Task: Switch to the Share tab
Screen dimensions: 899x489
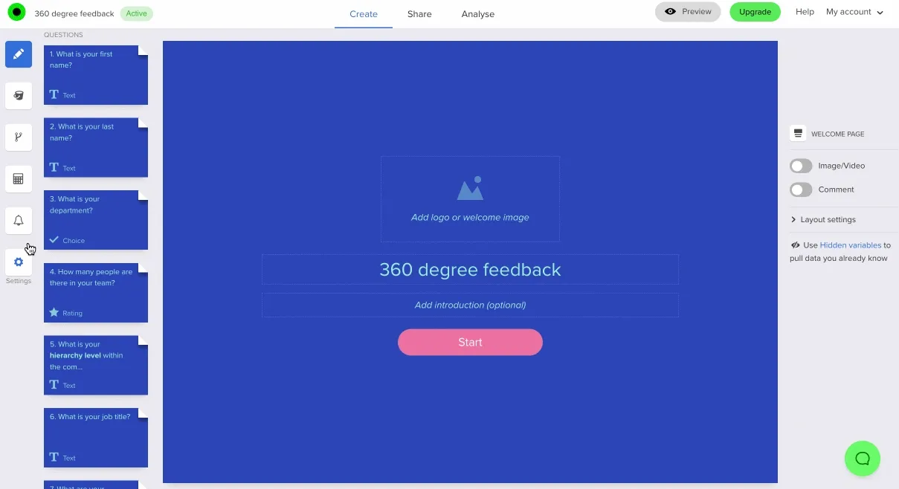Action: (x=419, y=14)
